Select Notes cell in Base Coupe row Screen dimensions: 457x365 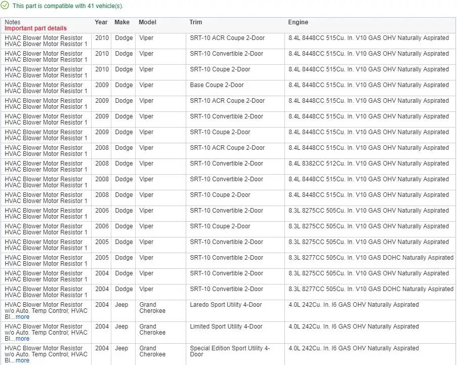coord(46,88)
